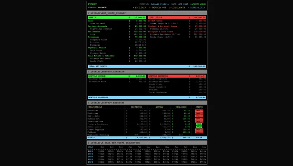Select the Mortgage & Auto Loans category

[177, 31]
